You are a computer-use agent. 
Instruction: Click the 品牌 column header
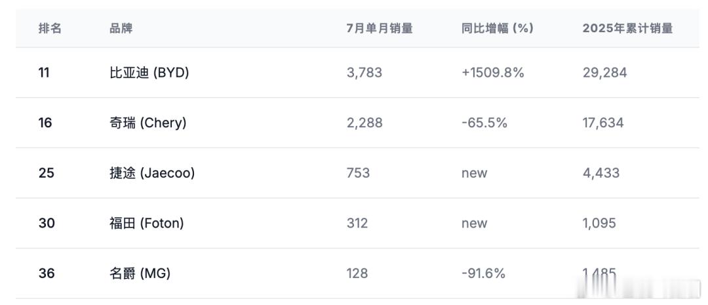click(x=121, y=28)
